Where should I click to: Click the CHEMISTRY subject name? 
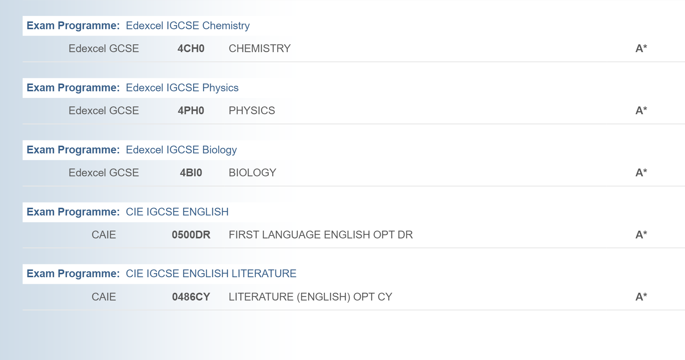259,49
